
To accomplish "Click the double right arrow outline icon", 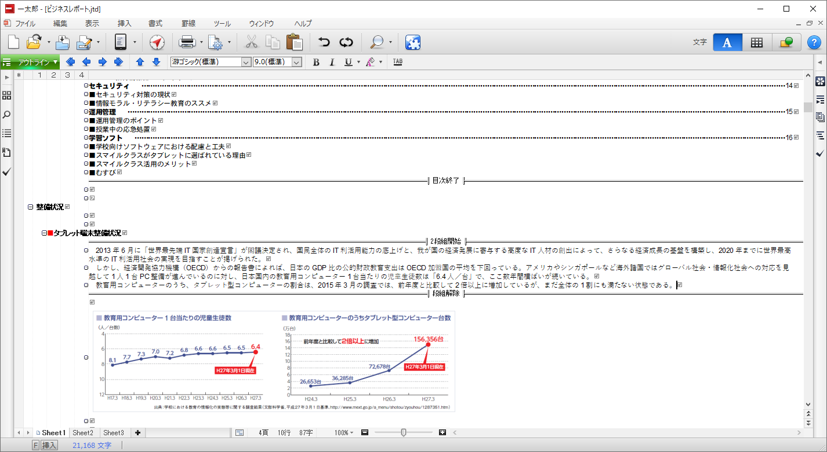I will pyautogui.click(x=119, y=62).
